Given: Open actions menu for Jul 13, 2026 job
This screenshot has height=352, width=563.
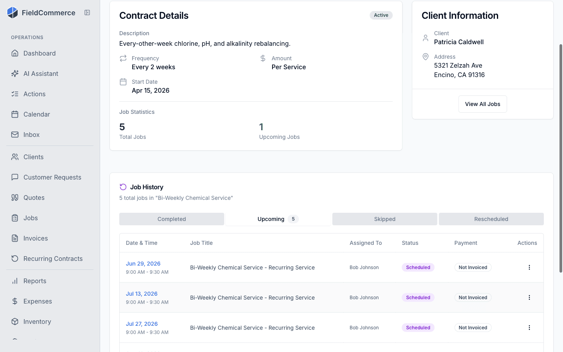Looking at the screenshot, I should 529,298.
